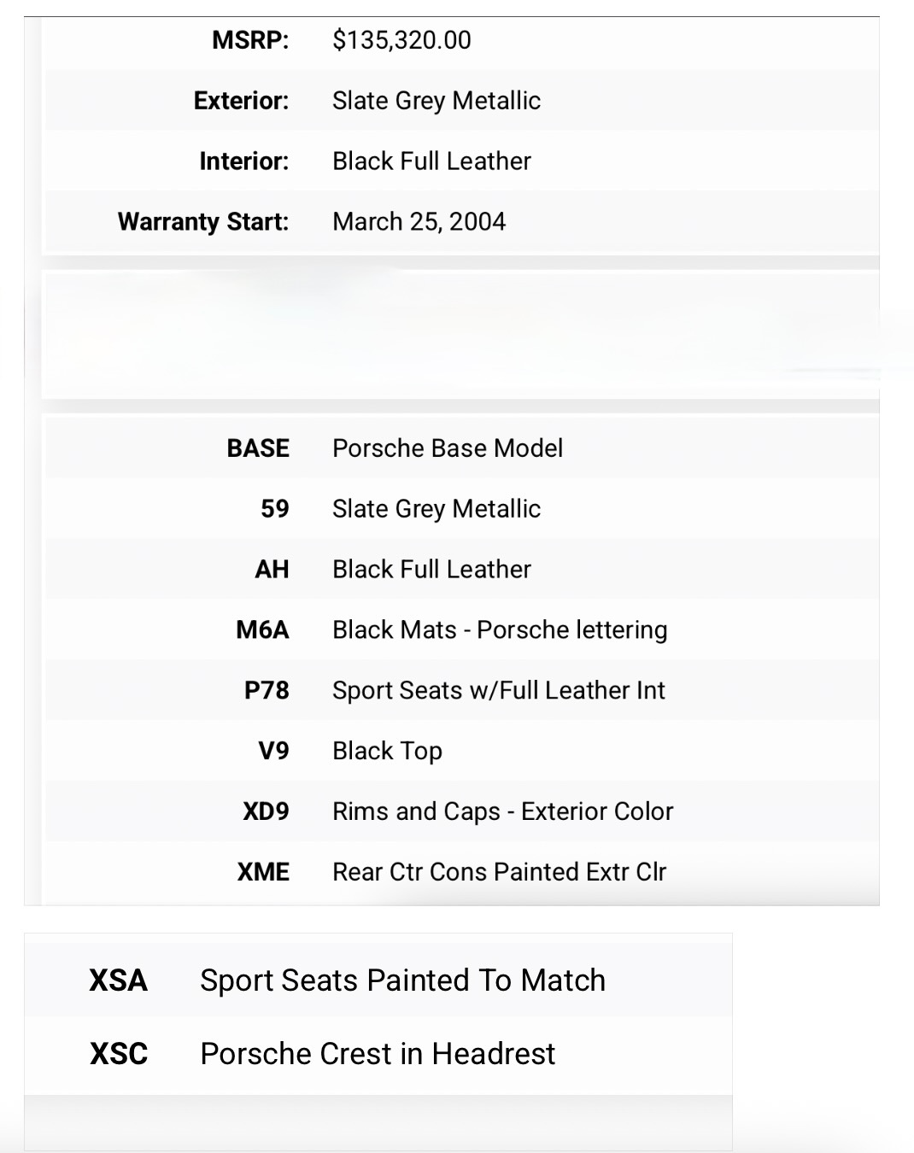The width and height of the screenshot is (914, 1153).
Task: Select the Interior label
Action: (244, 161)
